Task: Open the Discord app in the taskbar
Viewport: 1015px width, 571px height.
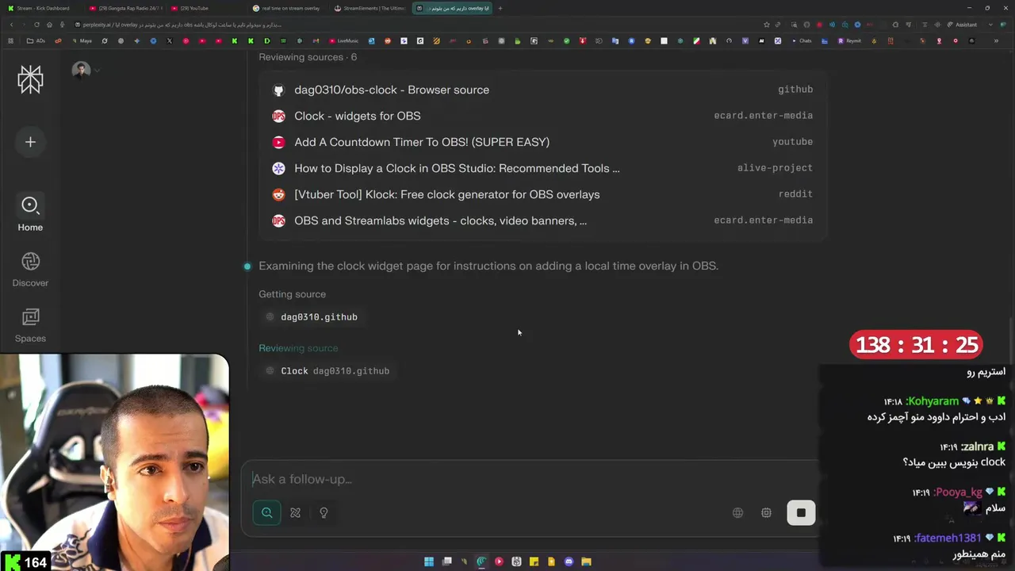Action: point(569,561)
